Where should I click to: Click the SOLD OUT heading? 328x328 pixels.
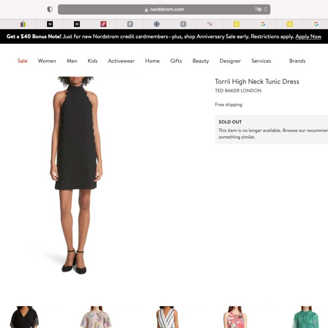[230, 122]
